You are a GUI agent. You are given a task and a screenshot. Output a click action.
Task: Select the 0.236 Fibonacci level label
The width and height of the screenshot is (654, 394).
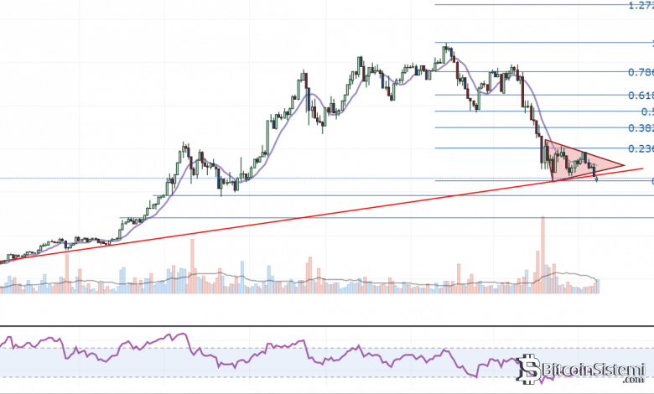click(x=641, y=149)
